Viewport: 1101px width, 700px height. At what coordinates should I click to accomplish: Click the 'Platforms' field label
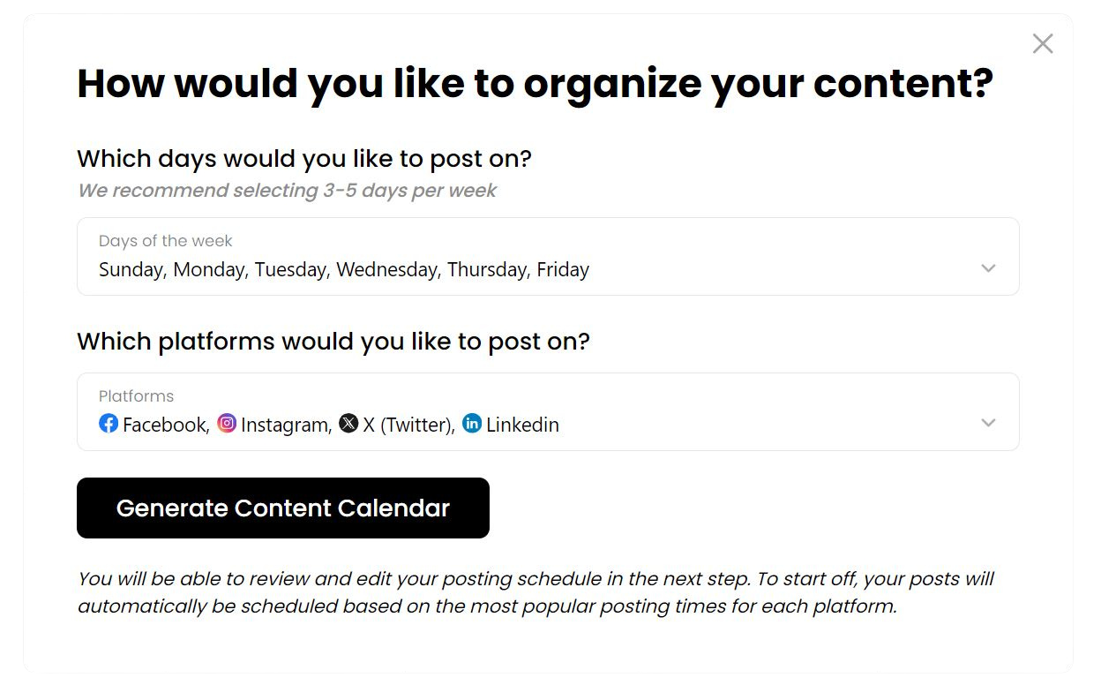pos(136,396)
